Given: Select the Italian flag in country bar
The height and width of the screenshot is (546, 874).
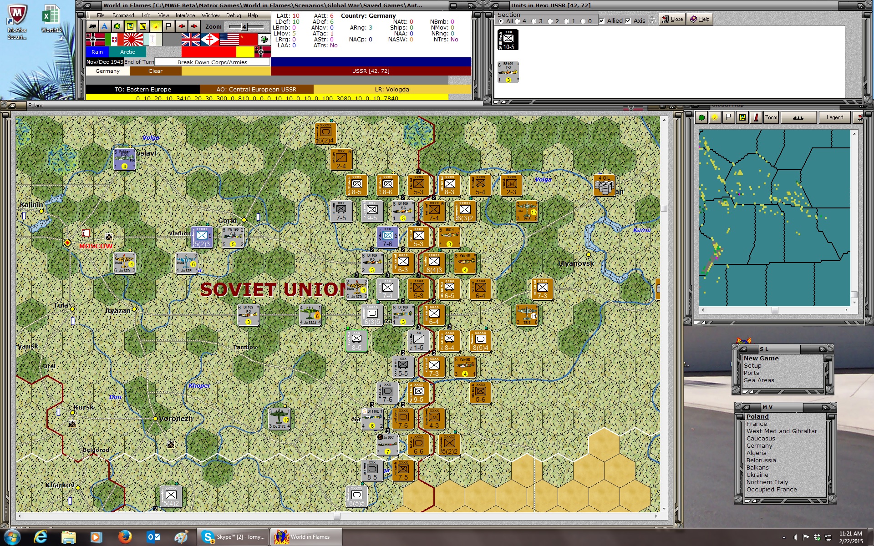Looking at the screenshot, I should click(114, 40).
